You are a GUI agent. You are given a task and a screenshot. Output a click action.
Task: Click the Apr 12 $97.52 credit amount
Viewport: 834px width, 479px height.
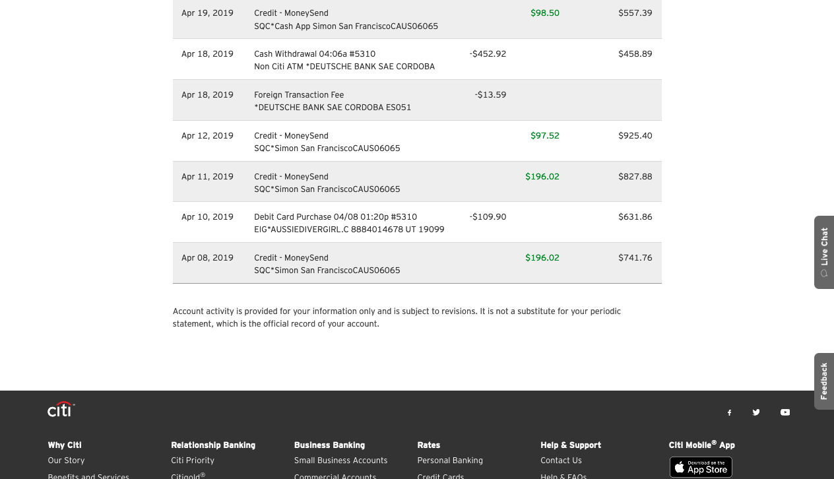[x=544, y=136]
